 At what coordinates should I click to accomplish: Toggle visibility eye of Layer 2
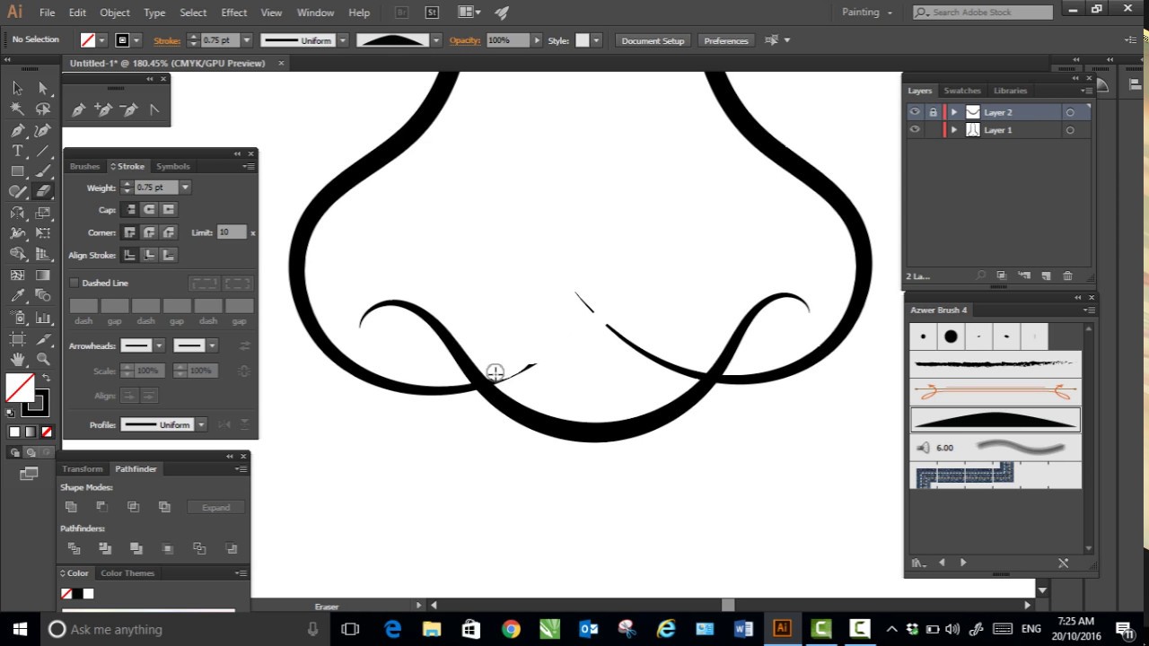coord(915,112)
